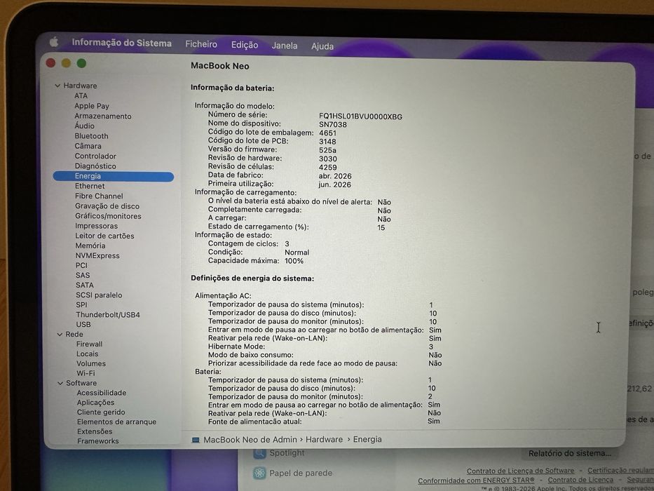Open Conformidade com ENERGY STAR link
This screenshot has height=491, width=654.
[x=476, y=480]
